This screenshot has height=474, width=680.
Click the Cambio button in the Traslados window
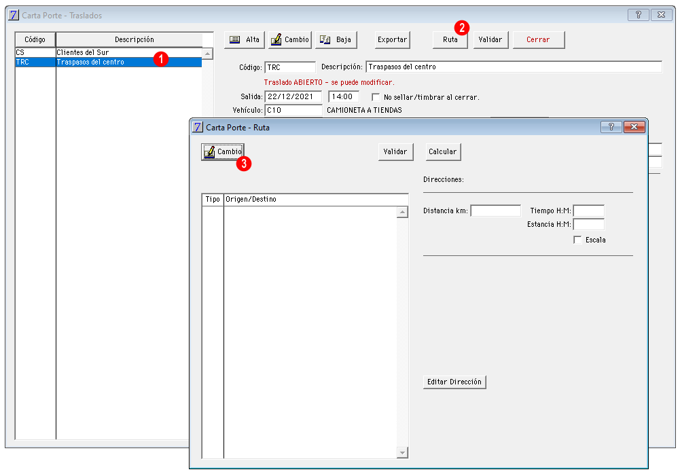pos(290,40)
